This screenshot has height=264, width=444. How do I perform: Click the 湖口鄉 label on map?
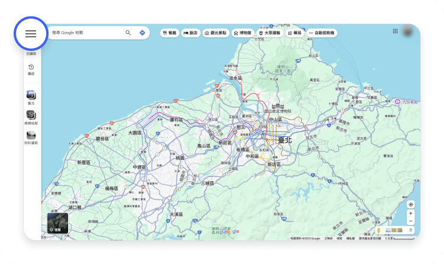coord(75,207)
